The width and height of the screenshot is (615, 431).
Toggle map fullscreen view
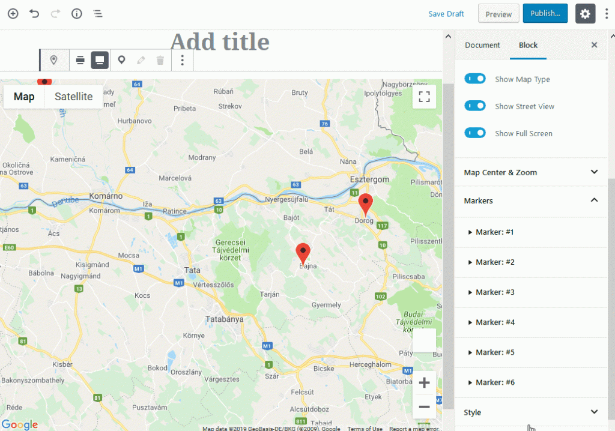click(424, 97)
